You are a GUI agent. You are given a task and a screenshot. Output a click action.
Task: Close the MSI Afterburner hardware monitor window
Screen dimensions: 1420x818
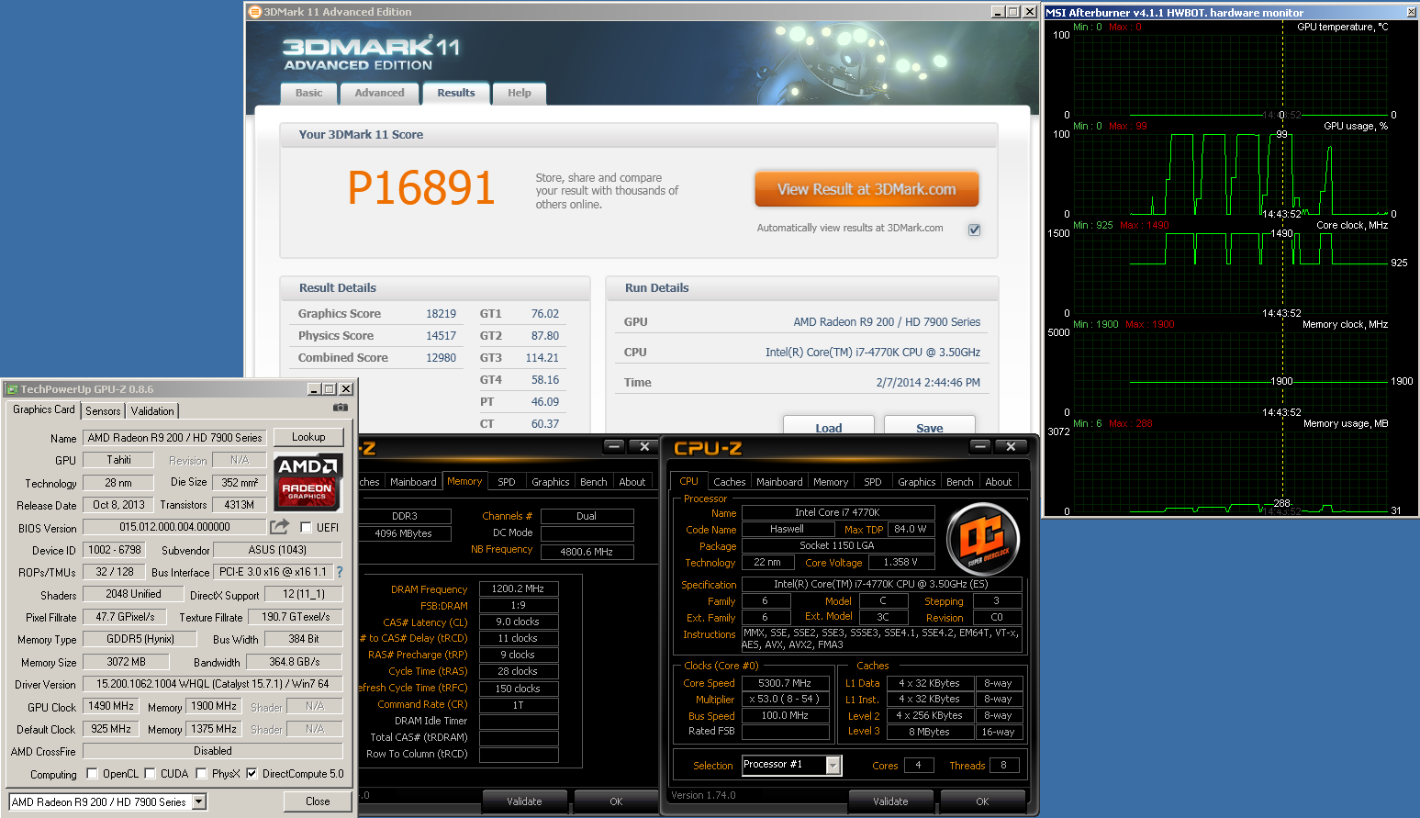point(1412,12)
